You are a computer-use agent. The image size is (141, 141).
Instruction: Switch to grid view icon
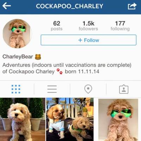[x=16, y=89]
